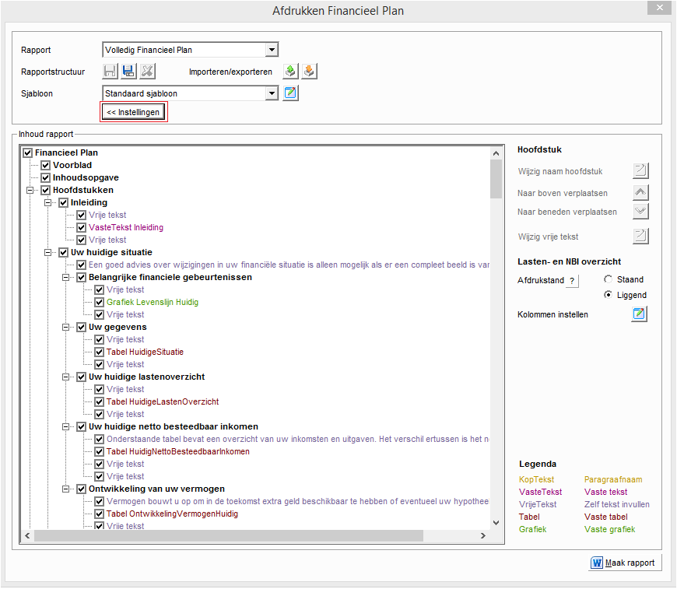Click the Wijzig vrije tekst icon
This screenshot has width=677, height=589.
tap(640, 237)
